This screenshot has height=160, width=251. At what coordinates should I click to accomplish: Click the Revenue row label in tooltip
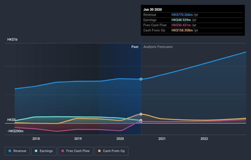150,15
